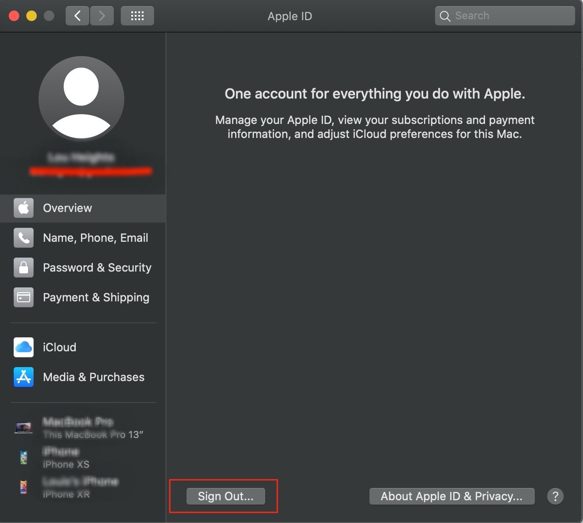This screenshot has height=523, width=583.
Task: Click the Apple logo Overview icon
Action: pyautogui.click(x=24, y=208)
